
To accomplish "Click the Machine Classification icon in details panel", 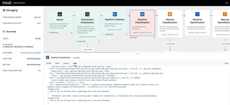I will 48,58.
